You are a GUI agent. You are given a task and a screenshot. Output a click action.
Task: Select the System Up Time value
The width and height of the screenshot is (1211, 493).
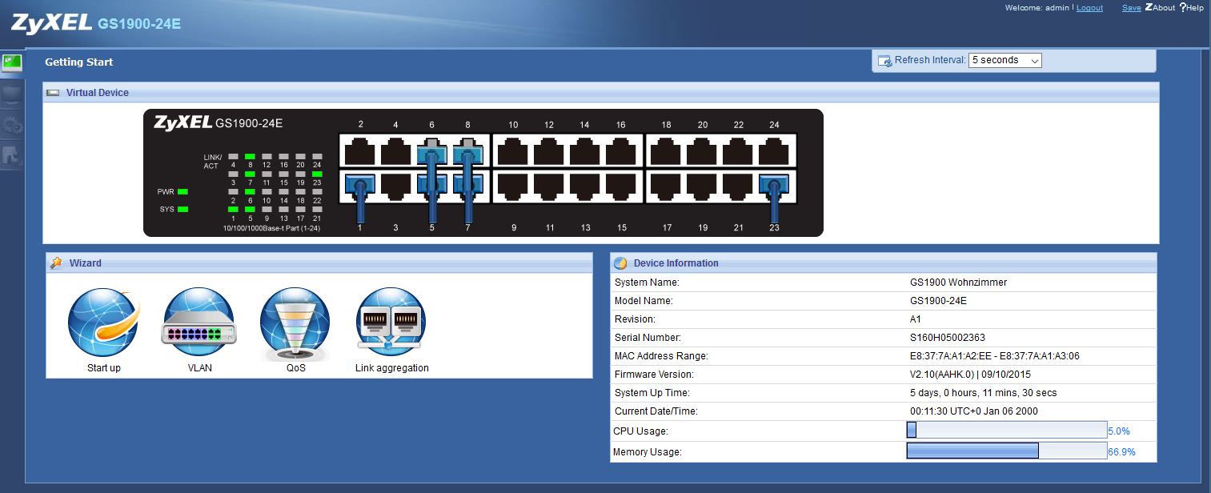(983, 393)
